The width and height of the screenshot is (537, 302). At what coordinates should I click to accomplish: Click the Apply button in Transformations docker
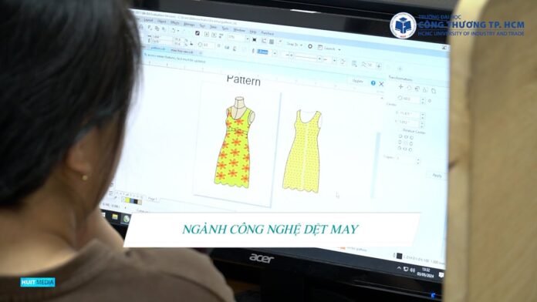[437, 175]
